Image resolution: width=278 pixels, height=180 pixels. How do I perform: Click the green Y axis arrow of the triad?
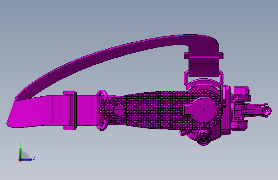pyautogui.click(x=21, y=153)
